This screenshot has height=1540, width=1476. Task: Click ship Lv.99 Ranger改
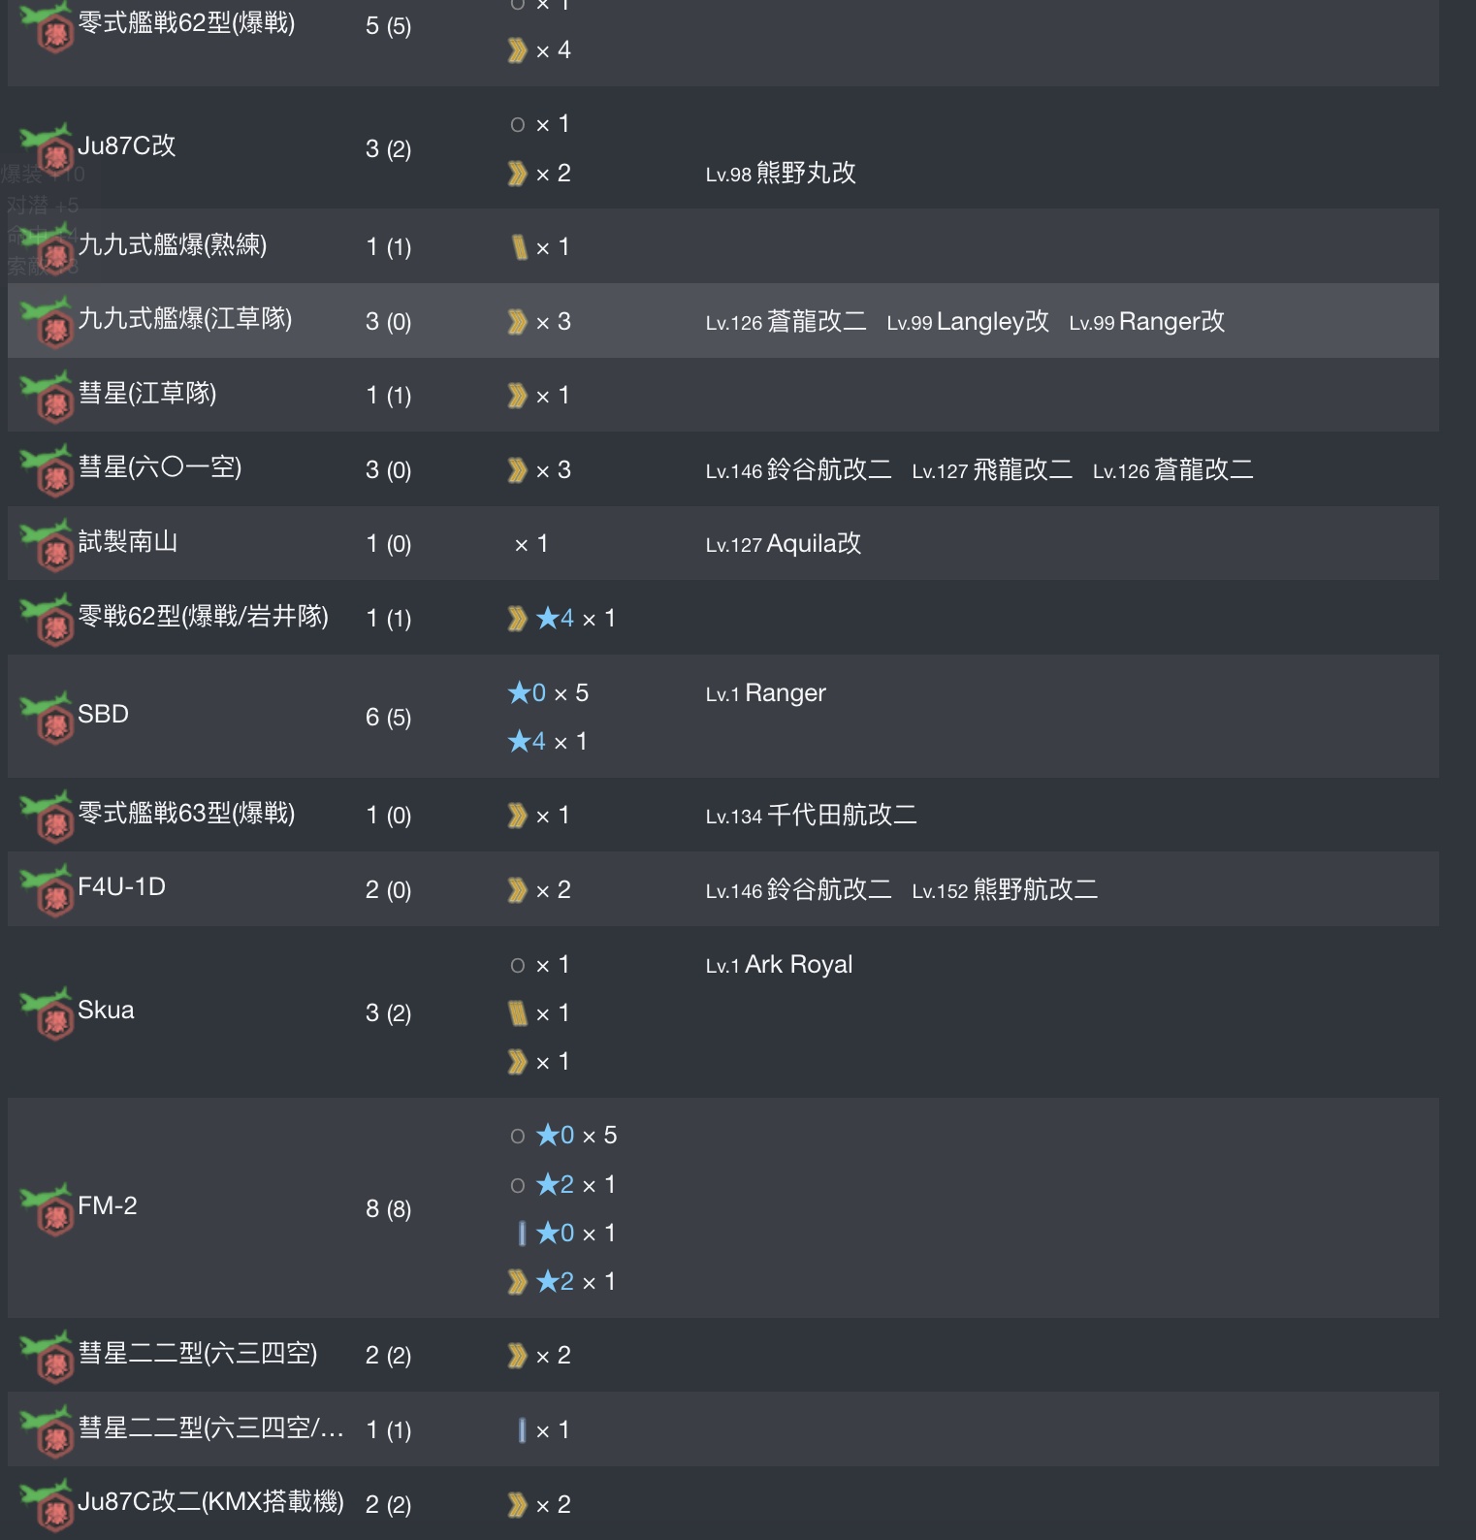point(1147,322)
